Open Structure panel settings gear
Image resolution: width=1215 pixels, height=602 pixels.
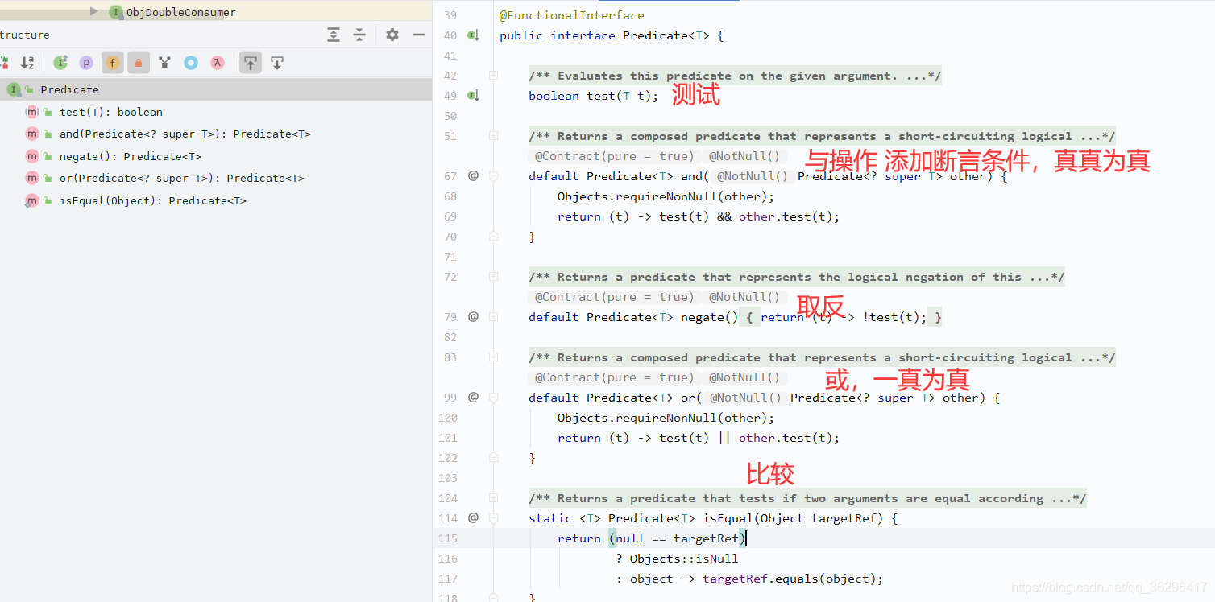tap(392, 35)
